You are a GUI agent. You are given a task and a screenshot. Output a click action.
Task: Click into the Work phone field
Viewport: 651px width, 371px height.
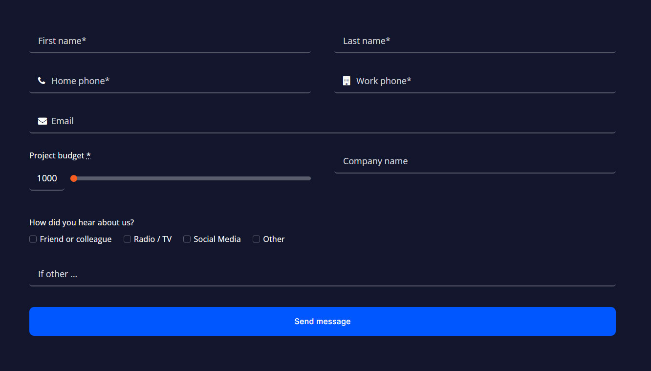(475, 81)
